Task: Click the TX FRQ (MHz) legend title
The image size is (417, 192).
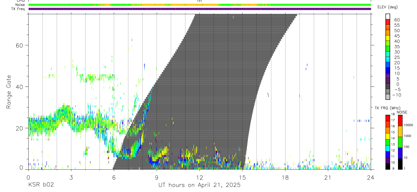Action: click(x=387, y=108)
